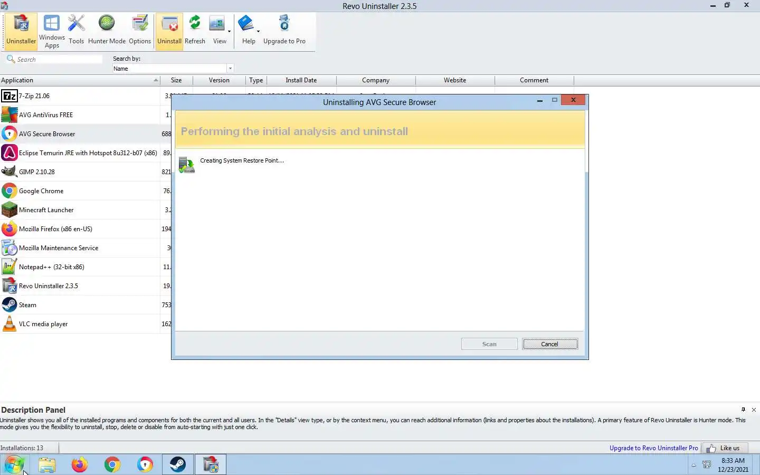Click the Uninstall toolbar button
This screenshot has height=475, width=760.
pos(169,31)
